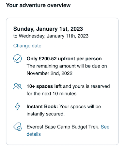Click the 'Your adventure overview' heading

[x=38, y=5]
